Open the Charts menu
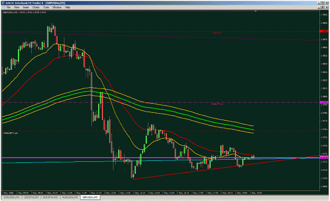 tap(36, 7)
